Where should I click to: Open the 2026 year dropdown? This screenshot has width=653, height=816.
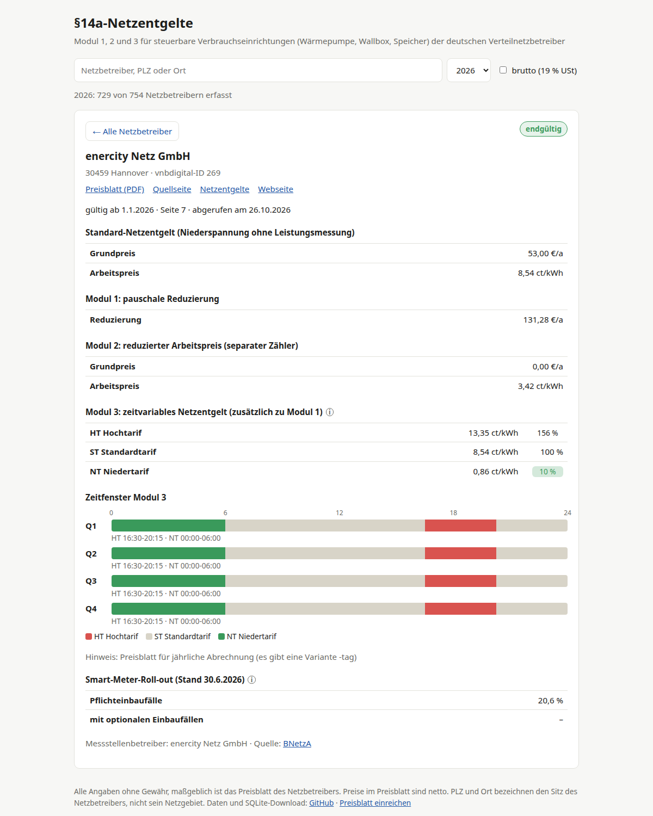click(469, 70)
